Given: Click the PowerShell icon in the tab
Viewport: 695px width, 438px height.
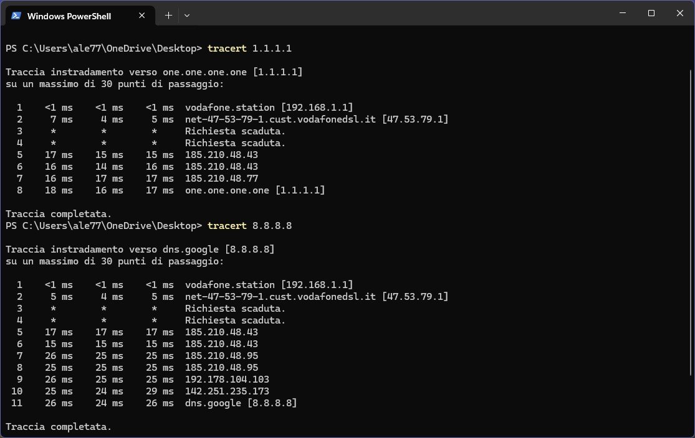Looking at the screenshot, I should 16,16.
